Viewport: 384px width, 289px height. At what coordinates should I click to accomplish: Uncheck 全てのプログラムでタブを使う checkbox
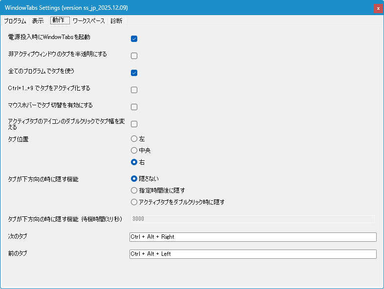pos(134,73)
